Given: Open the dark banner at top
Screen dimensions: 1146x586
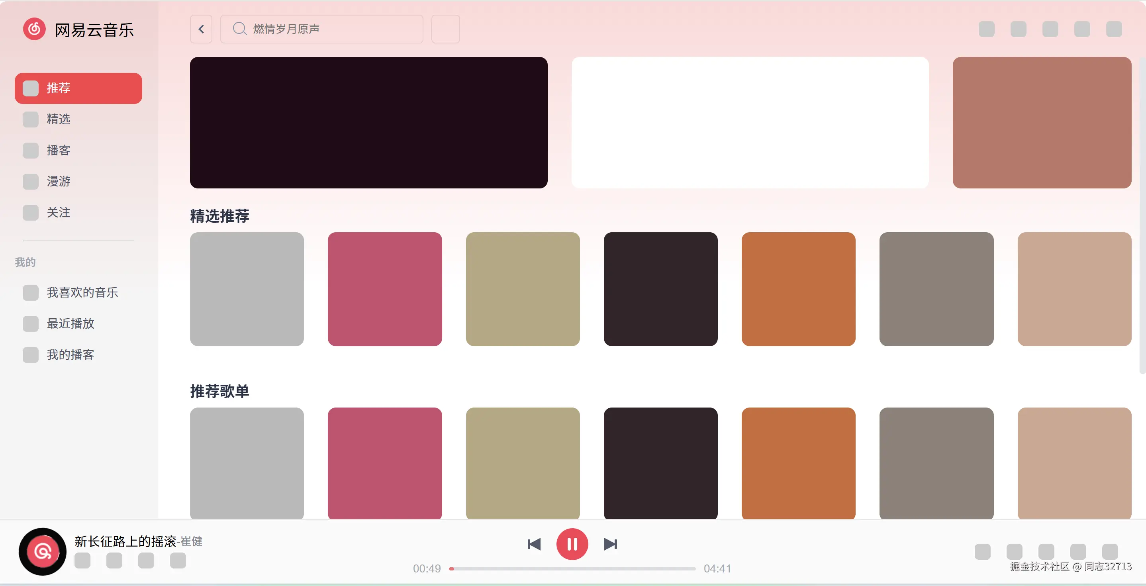Looking at the screenshot, I should (368, 122).
